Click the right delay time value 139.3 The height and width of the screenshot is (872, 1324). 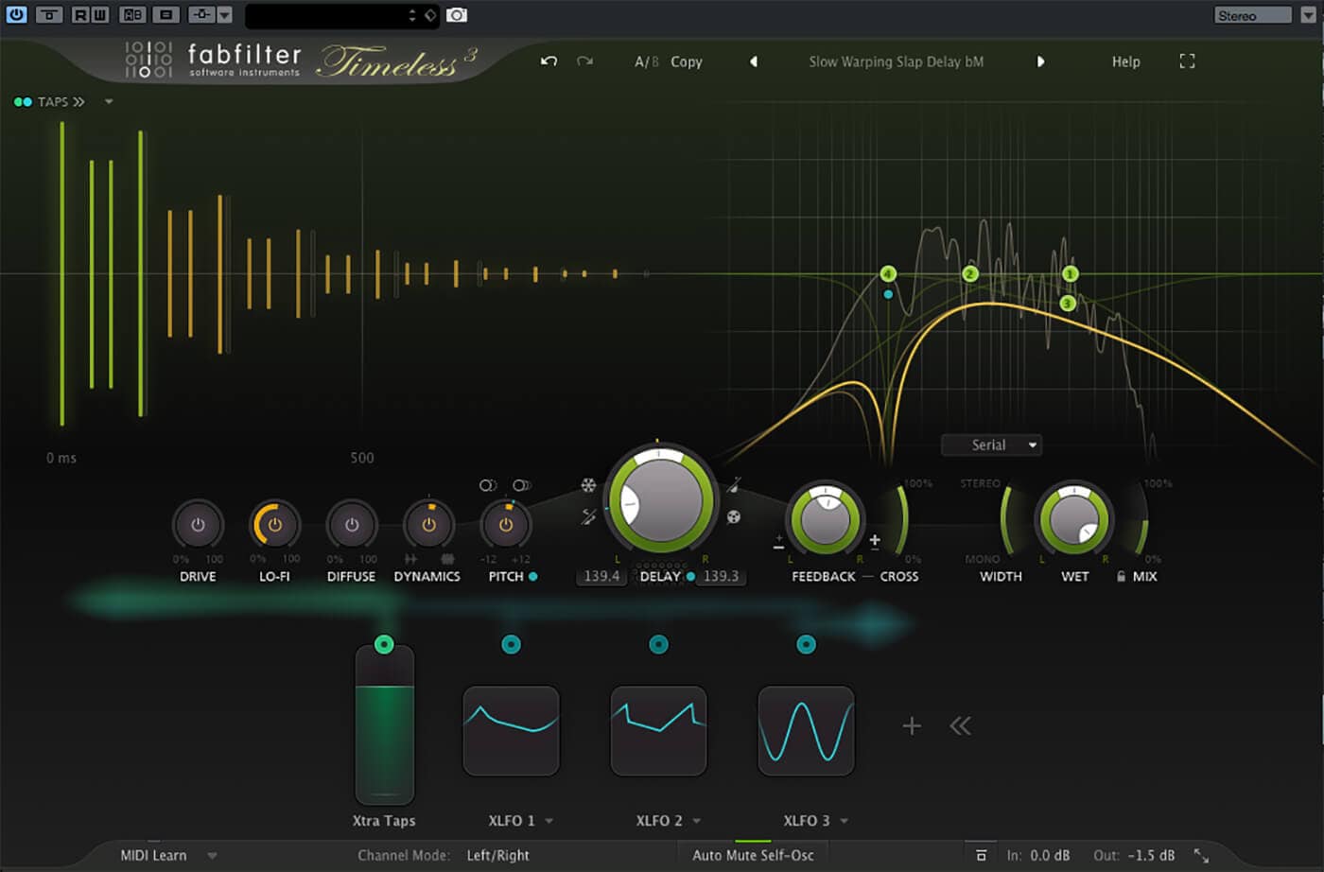(x=722, y=576)
